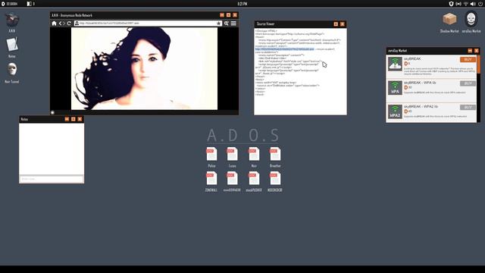
Task: Reload the current A.N.N page
Action: coord(69,24)
